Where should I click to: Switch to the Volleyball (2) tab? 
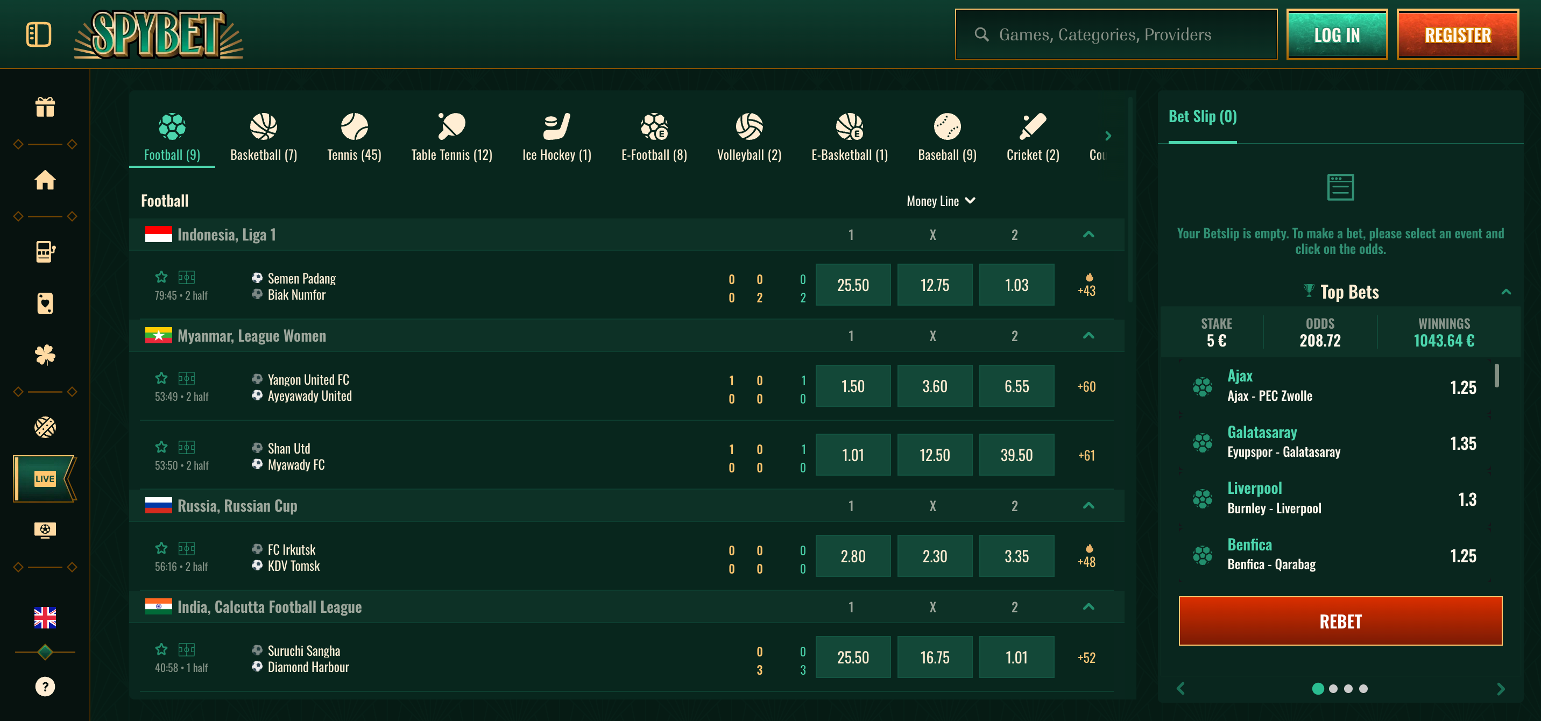tap(749, 137)
